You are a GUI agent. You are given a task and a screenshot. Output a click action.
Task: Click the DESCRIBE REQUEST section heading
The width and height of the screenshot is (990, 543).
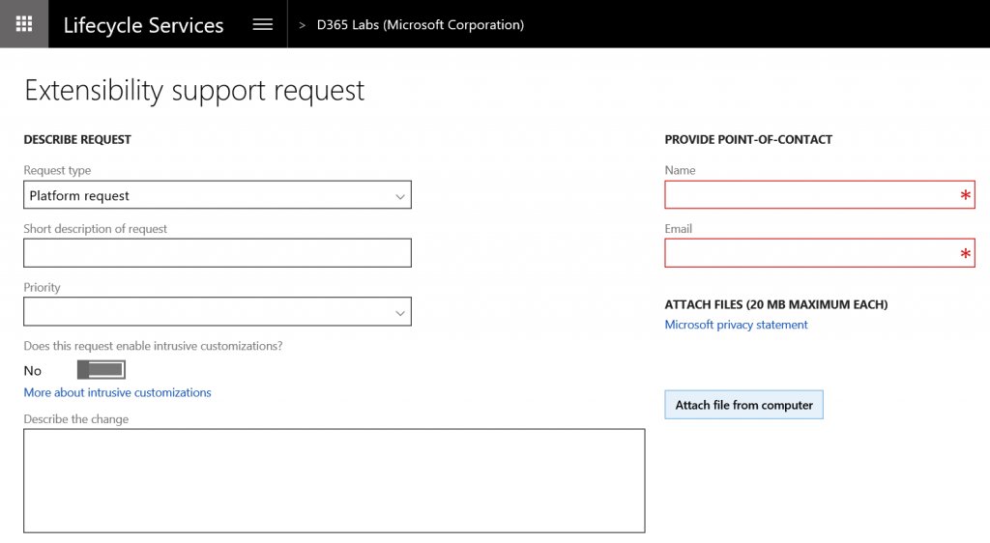(x=77, y=139)
